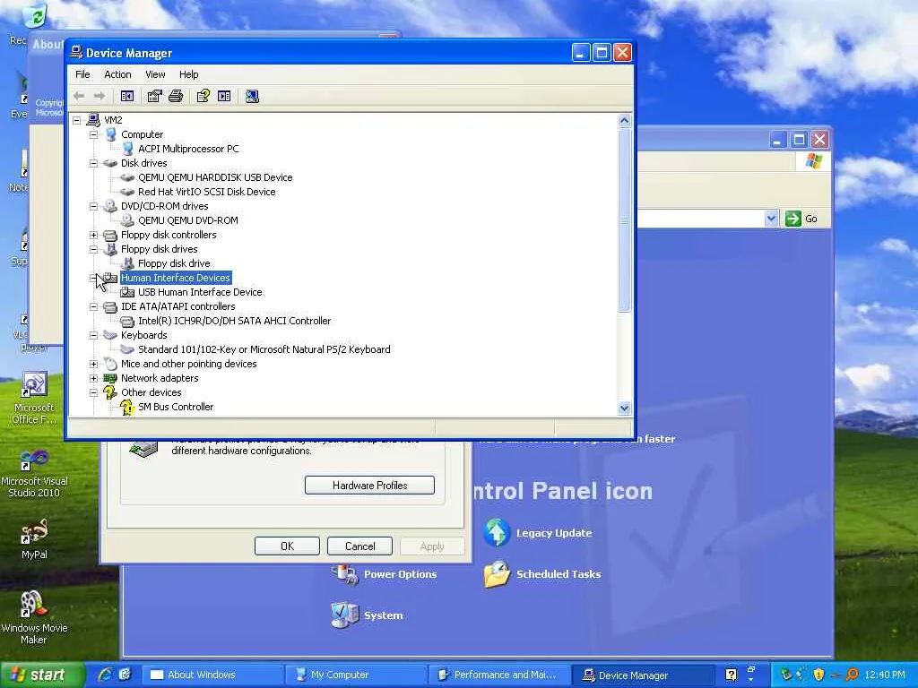Screen dimensions: 918x688
Task: Open Windows Movie Maker desktop shortcut
Action: coord(34,618)
